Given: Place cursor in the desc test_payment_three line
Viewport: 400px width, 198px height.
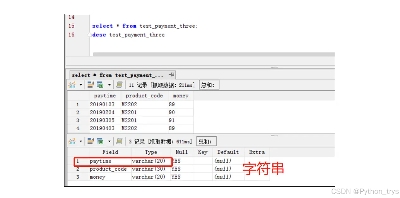Looking at the screenshot, I should coord(128,35).
